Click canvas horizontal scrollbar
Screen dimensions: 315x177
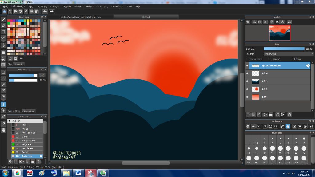(146, 163)
